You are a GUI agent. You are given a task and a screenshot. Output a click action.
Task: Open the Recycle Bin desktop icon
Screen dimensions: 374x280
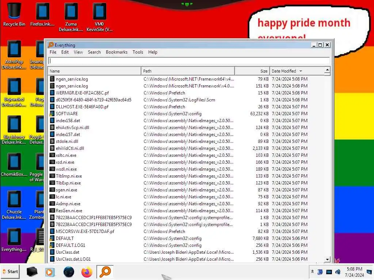tap(14, 14)
